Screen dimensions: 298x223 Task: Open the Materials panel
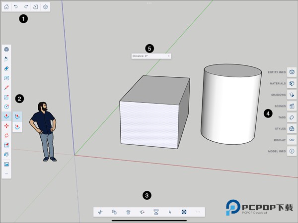click(x=292, y=83)
